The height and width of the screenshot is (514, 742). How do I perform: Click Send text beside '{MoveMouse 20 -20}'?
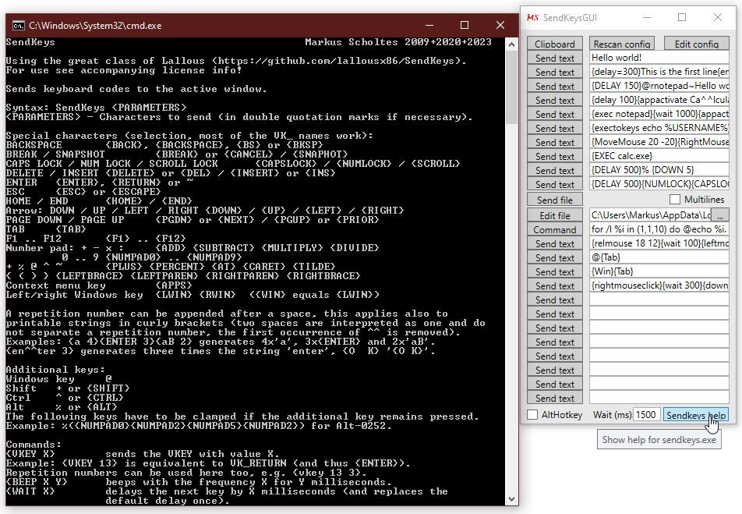[x=555, y=142]
